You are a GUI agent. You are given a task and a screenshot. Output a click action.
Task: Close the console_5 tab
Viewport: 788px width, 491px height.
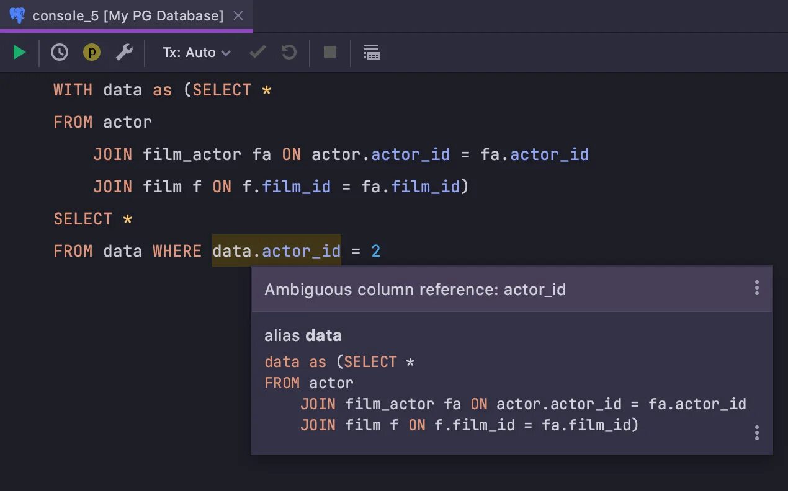click(238, 16)
